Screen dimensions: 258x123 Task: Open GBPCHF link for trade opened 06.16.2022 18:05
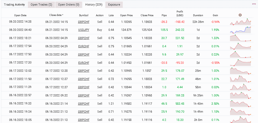(x=84, y=120)
